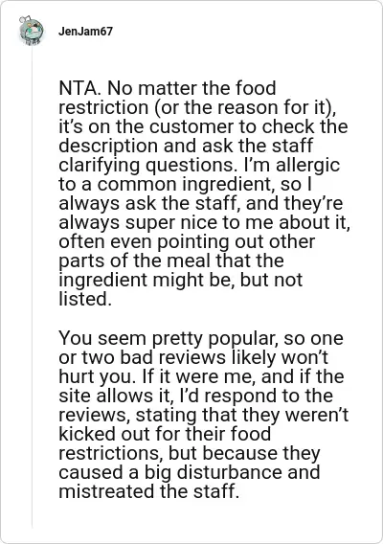Viewport: 383px width, 544px height.
Task: Select the line starting 'restriction (or the reason'
Action: pyautogui.click(x=197, y=107)
